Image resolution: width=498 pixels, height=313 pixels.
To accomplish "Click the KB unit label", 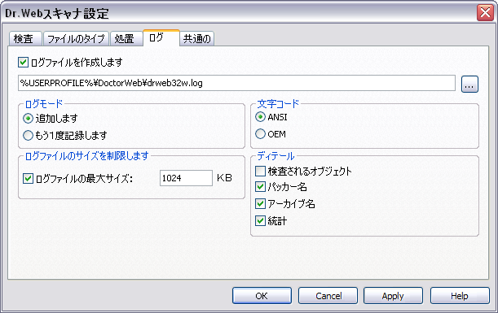I will pyautogui.click(x=224, y=178).
